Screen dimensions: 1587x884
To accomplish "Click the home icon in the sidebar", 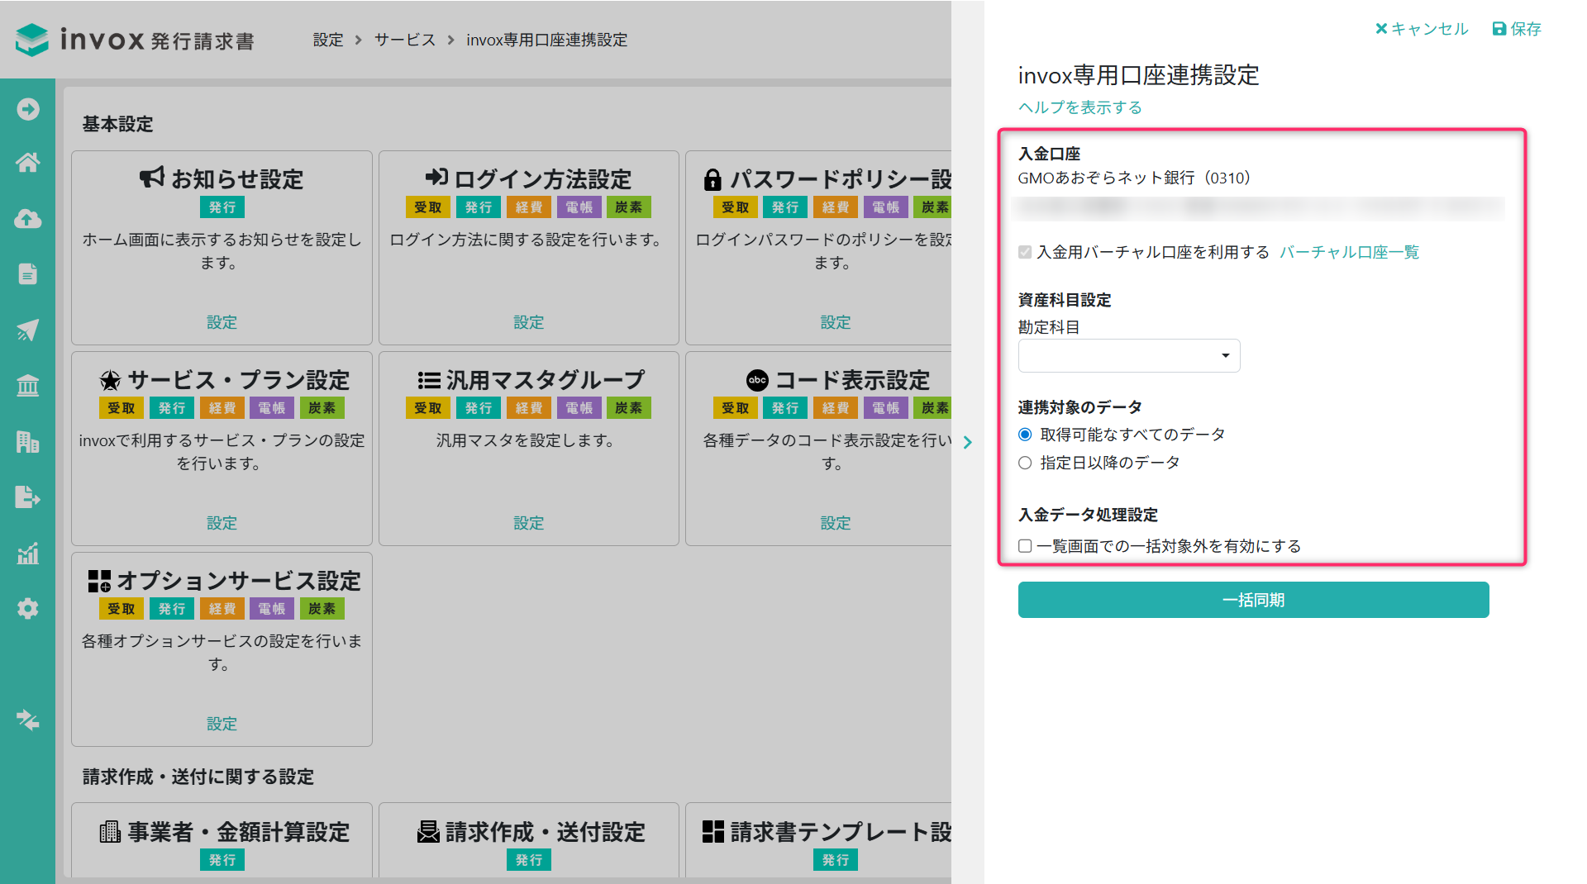I will [27, 163].
